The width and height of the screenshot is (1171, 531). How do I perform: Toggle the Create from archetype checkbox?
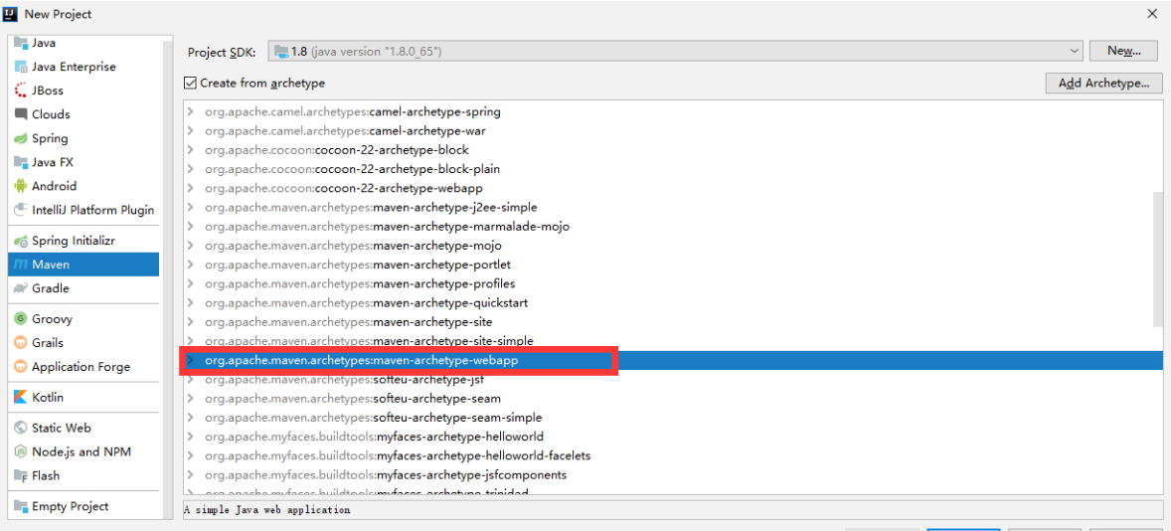click(191, 83)
